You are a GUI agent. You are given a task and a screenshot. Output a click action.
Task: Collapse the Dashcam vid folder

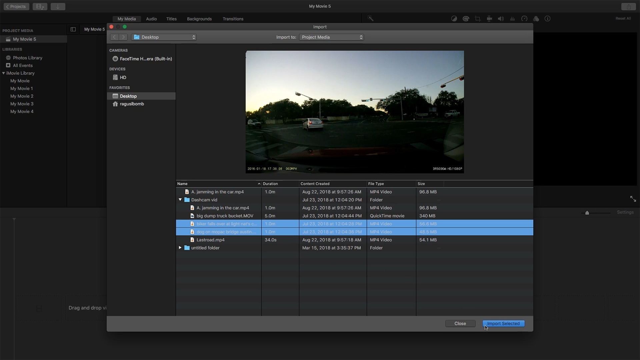(x=180, y=200)
